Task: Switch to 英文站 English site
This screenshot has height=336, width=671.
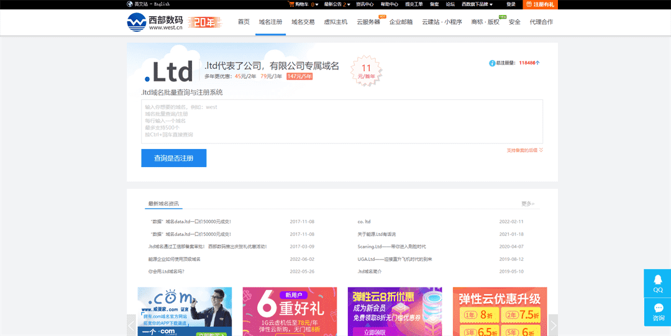Action: coord(148,4)
